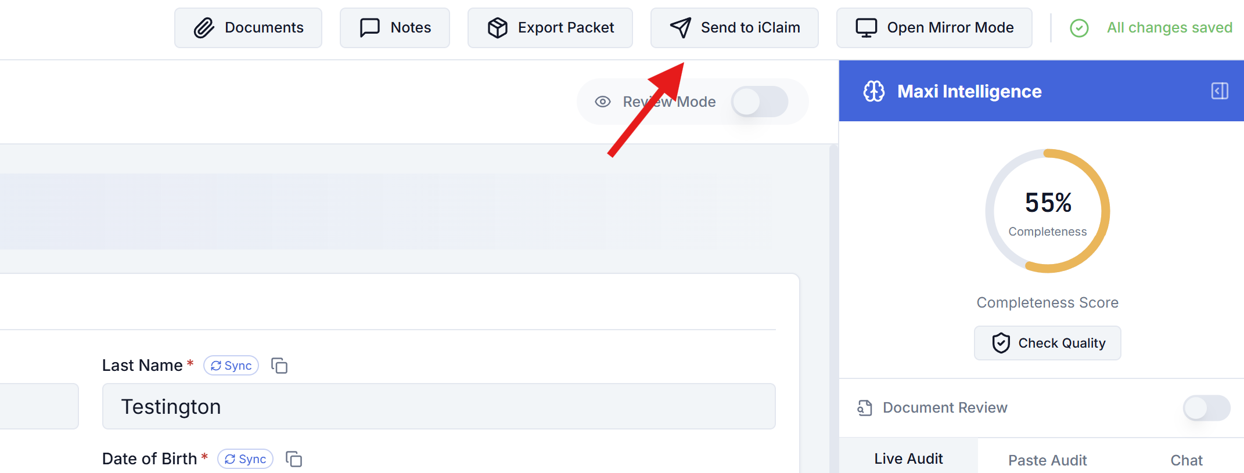Click the copy icon beside Last Name Sync
This screenshot has width=1244, height=473.
[279, 366]
